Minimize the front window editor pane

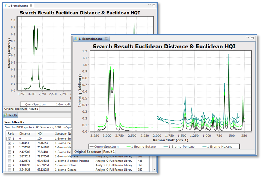pyautogui.click(x=247, y=38)
